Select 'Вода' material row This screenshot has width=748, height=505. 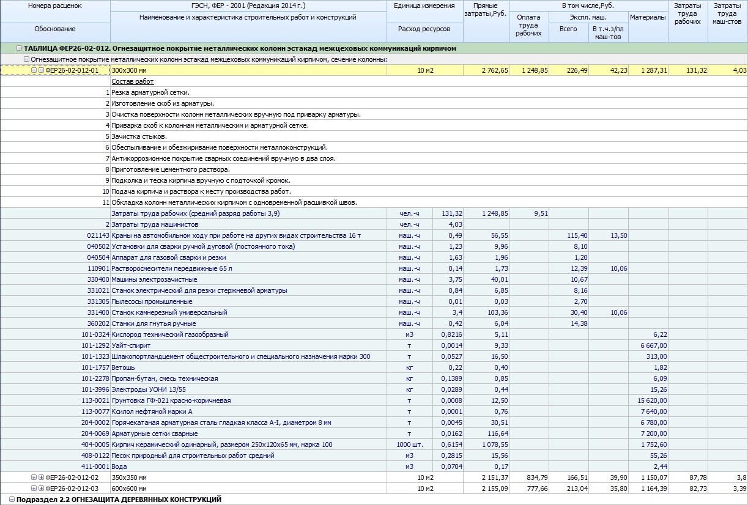119,466
